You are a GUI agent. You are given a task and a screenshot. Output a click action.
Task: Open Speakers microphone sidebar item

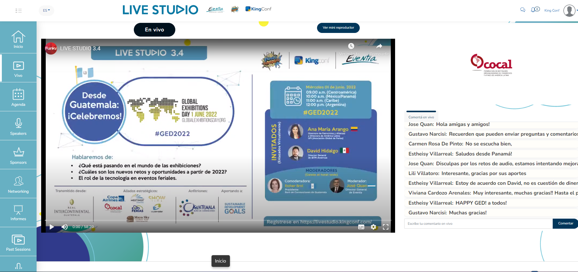click(18, 126)
